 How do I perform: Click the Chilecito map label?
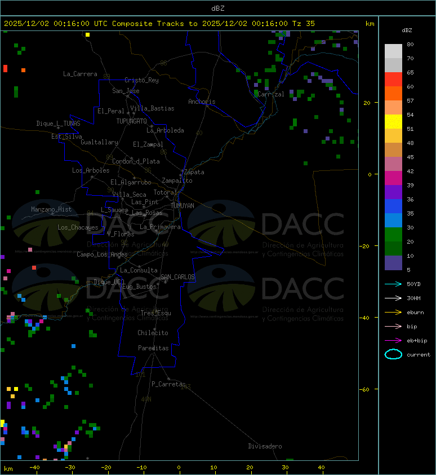153,333
